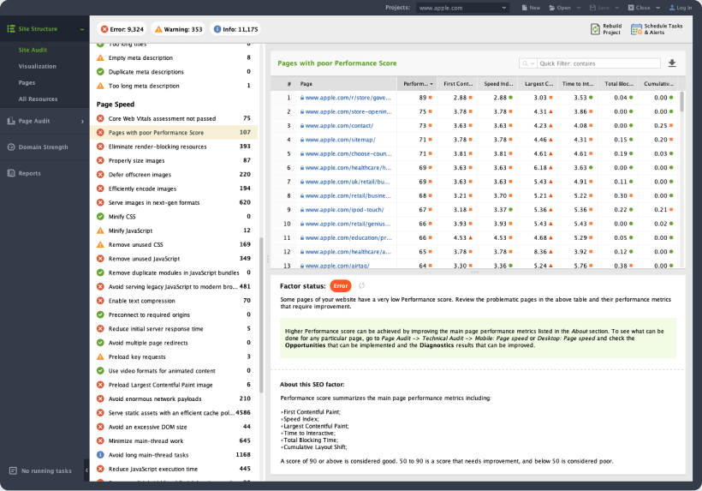Select Visualization in sidebar

point(37,66)
